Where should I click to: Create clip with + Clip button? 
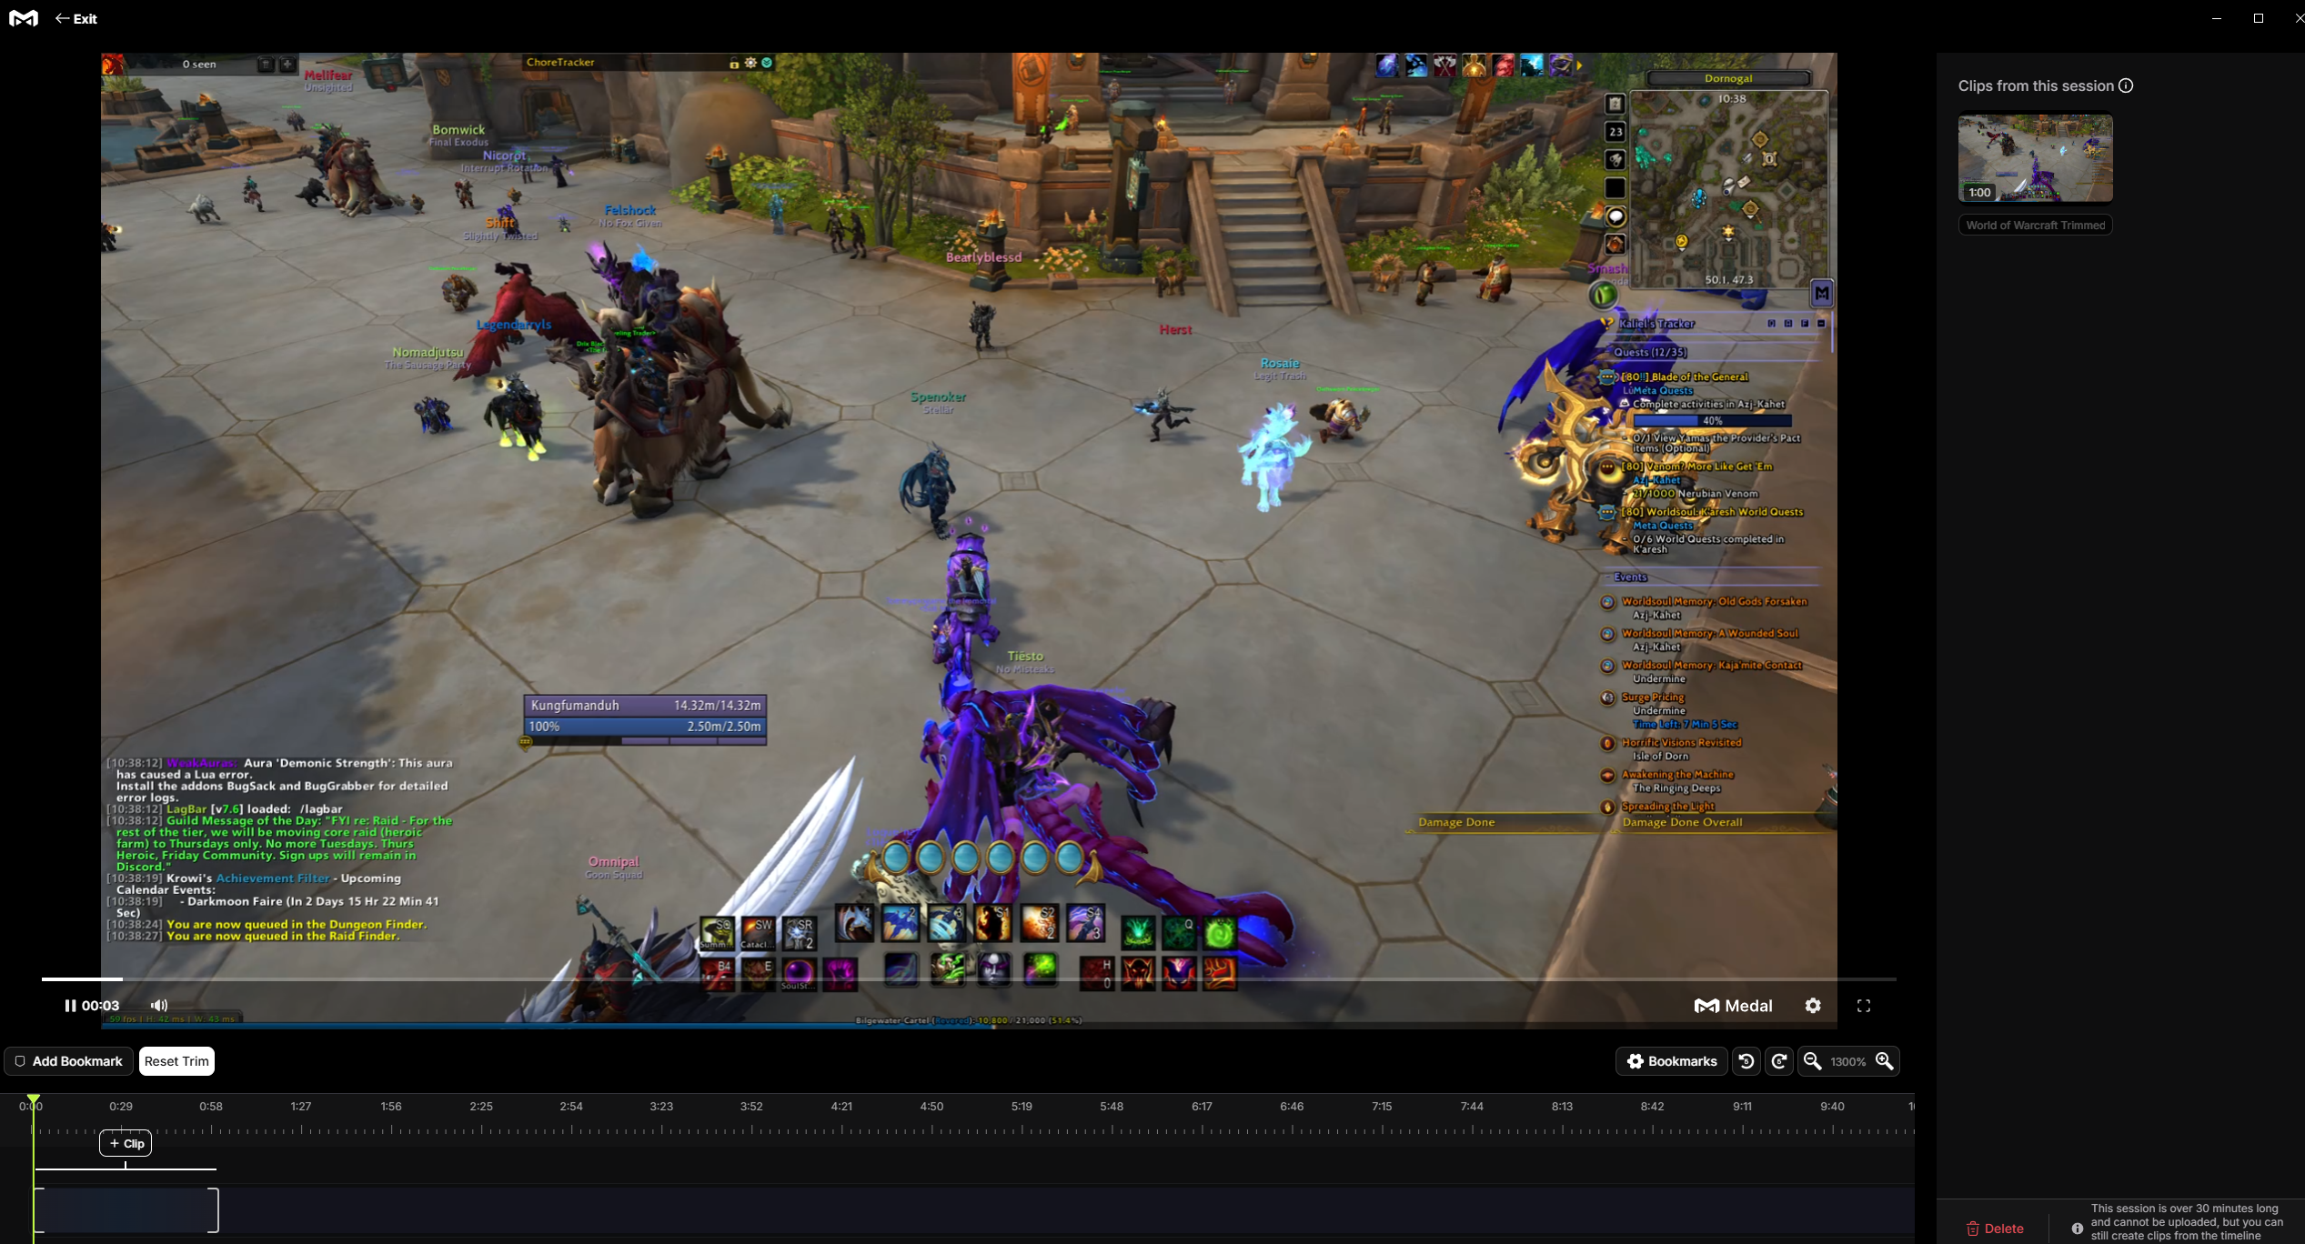[126, 1143]
